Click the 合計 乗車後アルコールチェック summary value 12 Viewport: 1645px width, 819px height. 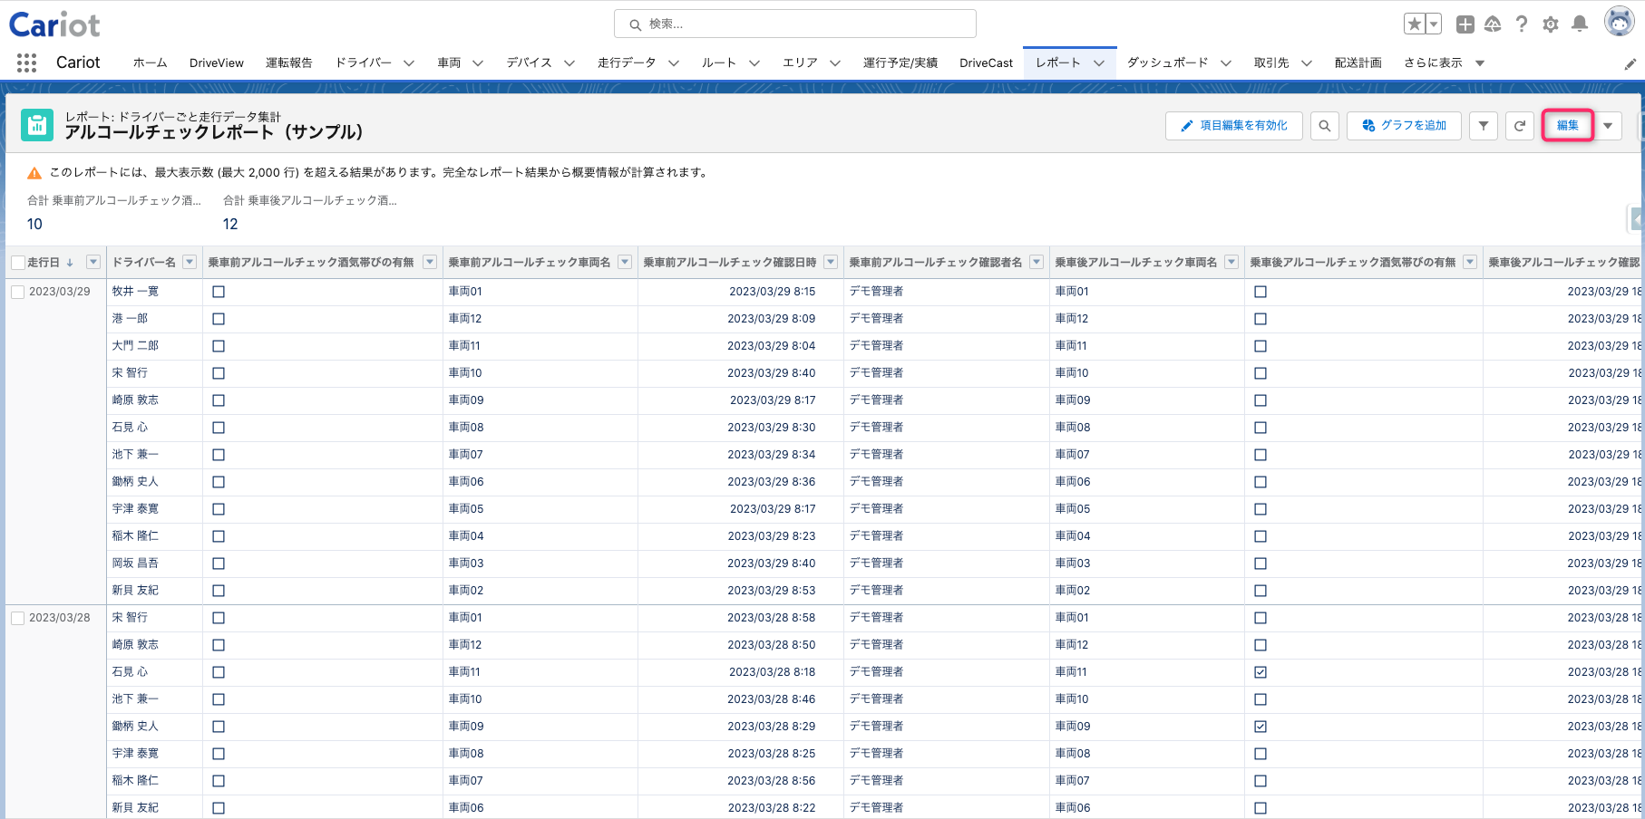pyautogui.click(x=230, y=224)
